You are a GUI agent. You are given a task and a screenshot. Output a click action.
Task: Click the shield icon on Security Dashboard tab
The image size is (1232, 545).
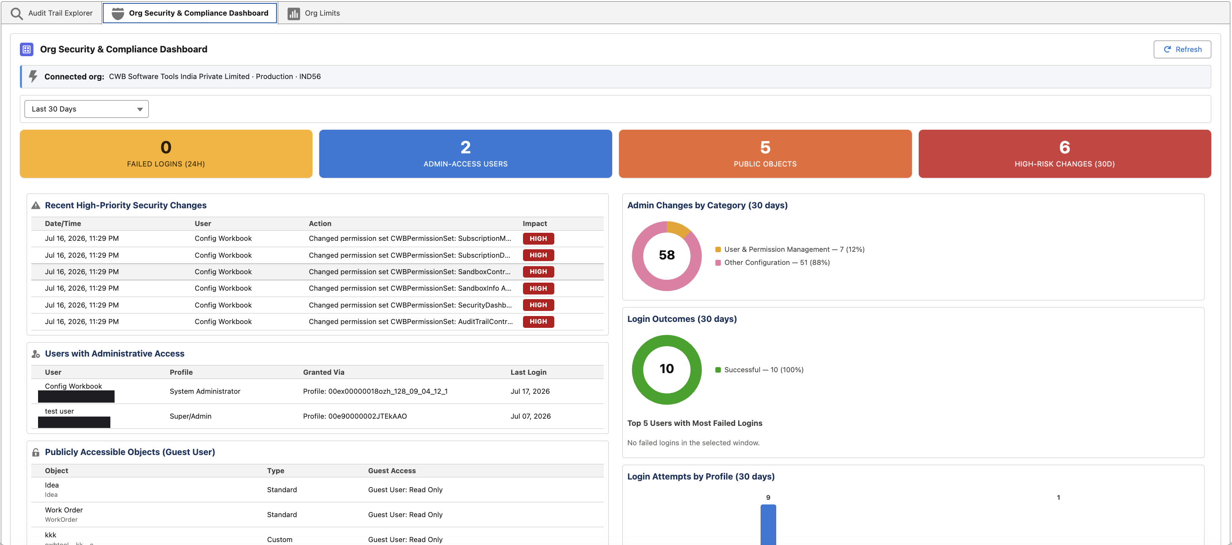click(118, 14)
